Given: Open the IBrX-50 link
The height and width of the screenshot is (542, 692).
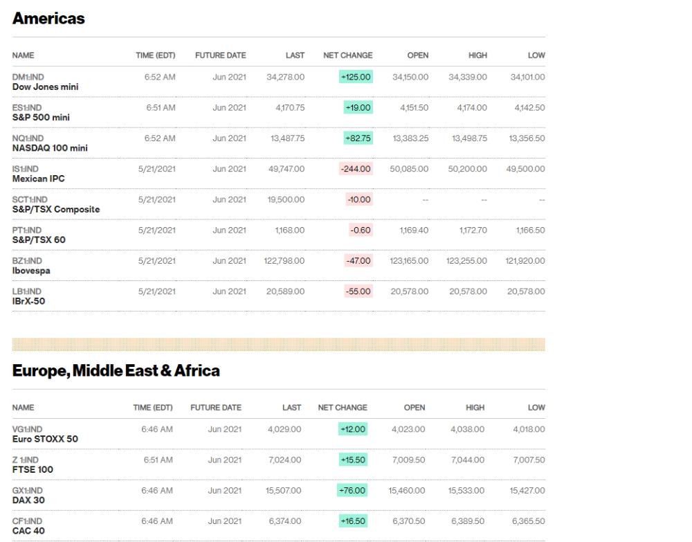Looking at the screenshot, I should click(x=28, y=301).
